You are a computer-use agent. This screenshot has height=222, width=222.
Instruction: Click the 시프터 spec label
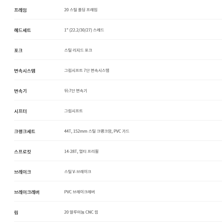coord(21,111)
